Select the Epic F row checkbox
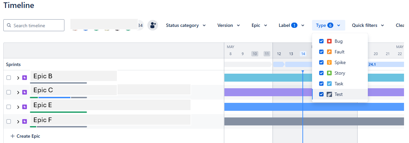The width and height of the screenshot is (409, 143). 9,121
